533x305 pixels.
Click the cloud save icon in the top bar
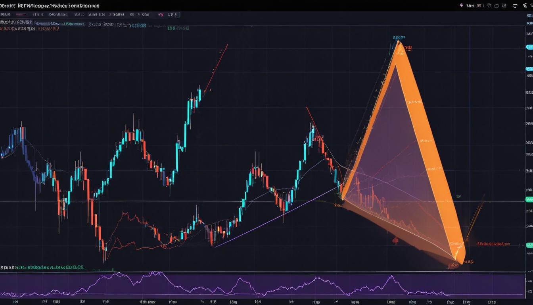pyautogui.click(x=497, y=6)
